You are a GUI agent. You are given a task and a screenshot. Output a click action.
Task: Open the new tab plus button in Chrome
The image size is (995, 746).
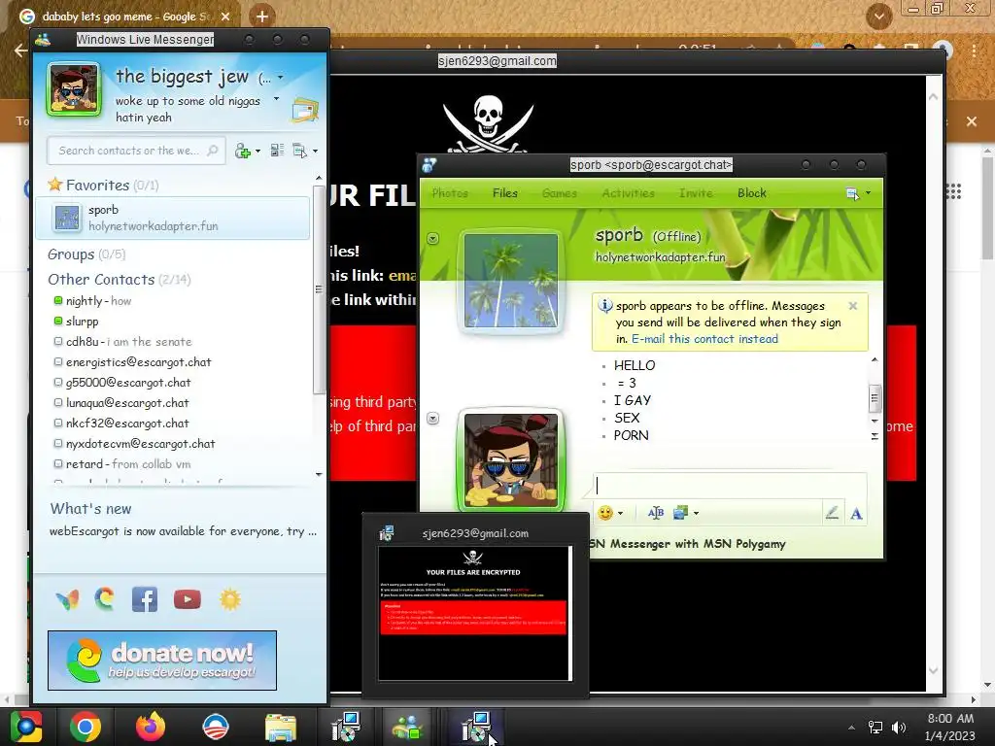pos(262,16)
